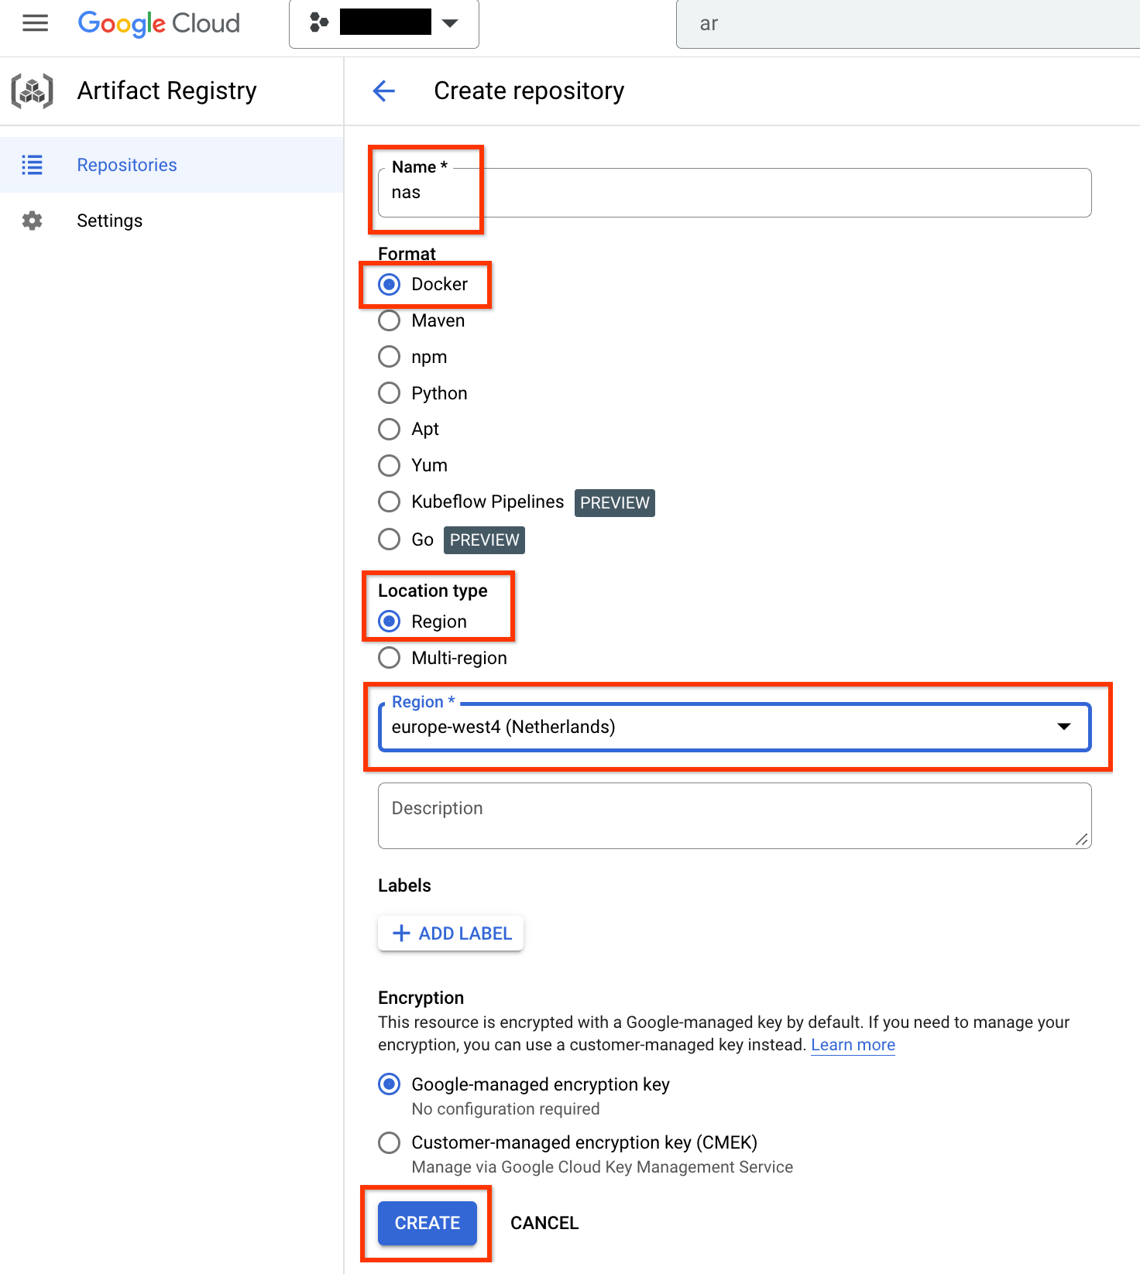The width and height of the screenshot is (1140, 1274).
Task: Click the CREATE button
Action: pos(426,1223)
